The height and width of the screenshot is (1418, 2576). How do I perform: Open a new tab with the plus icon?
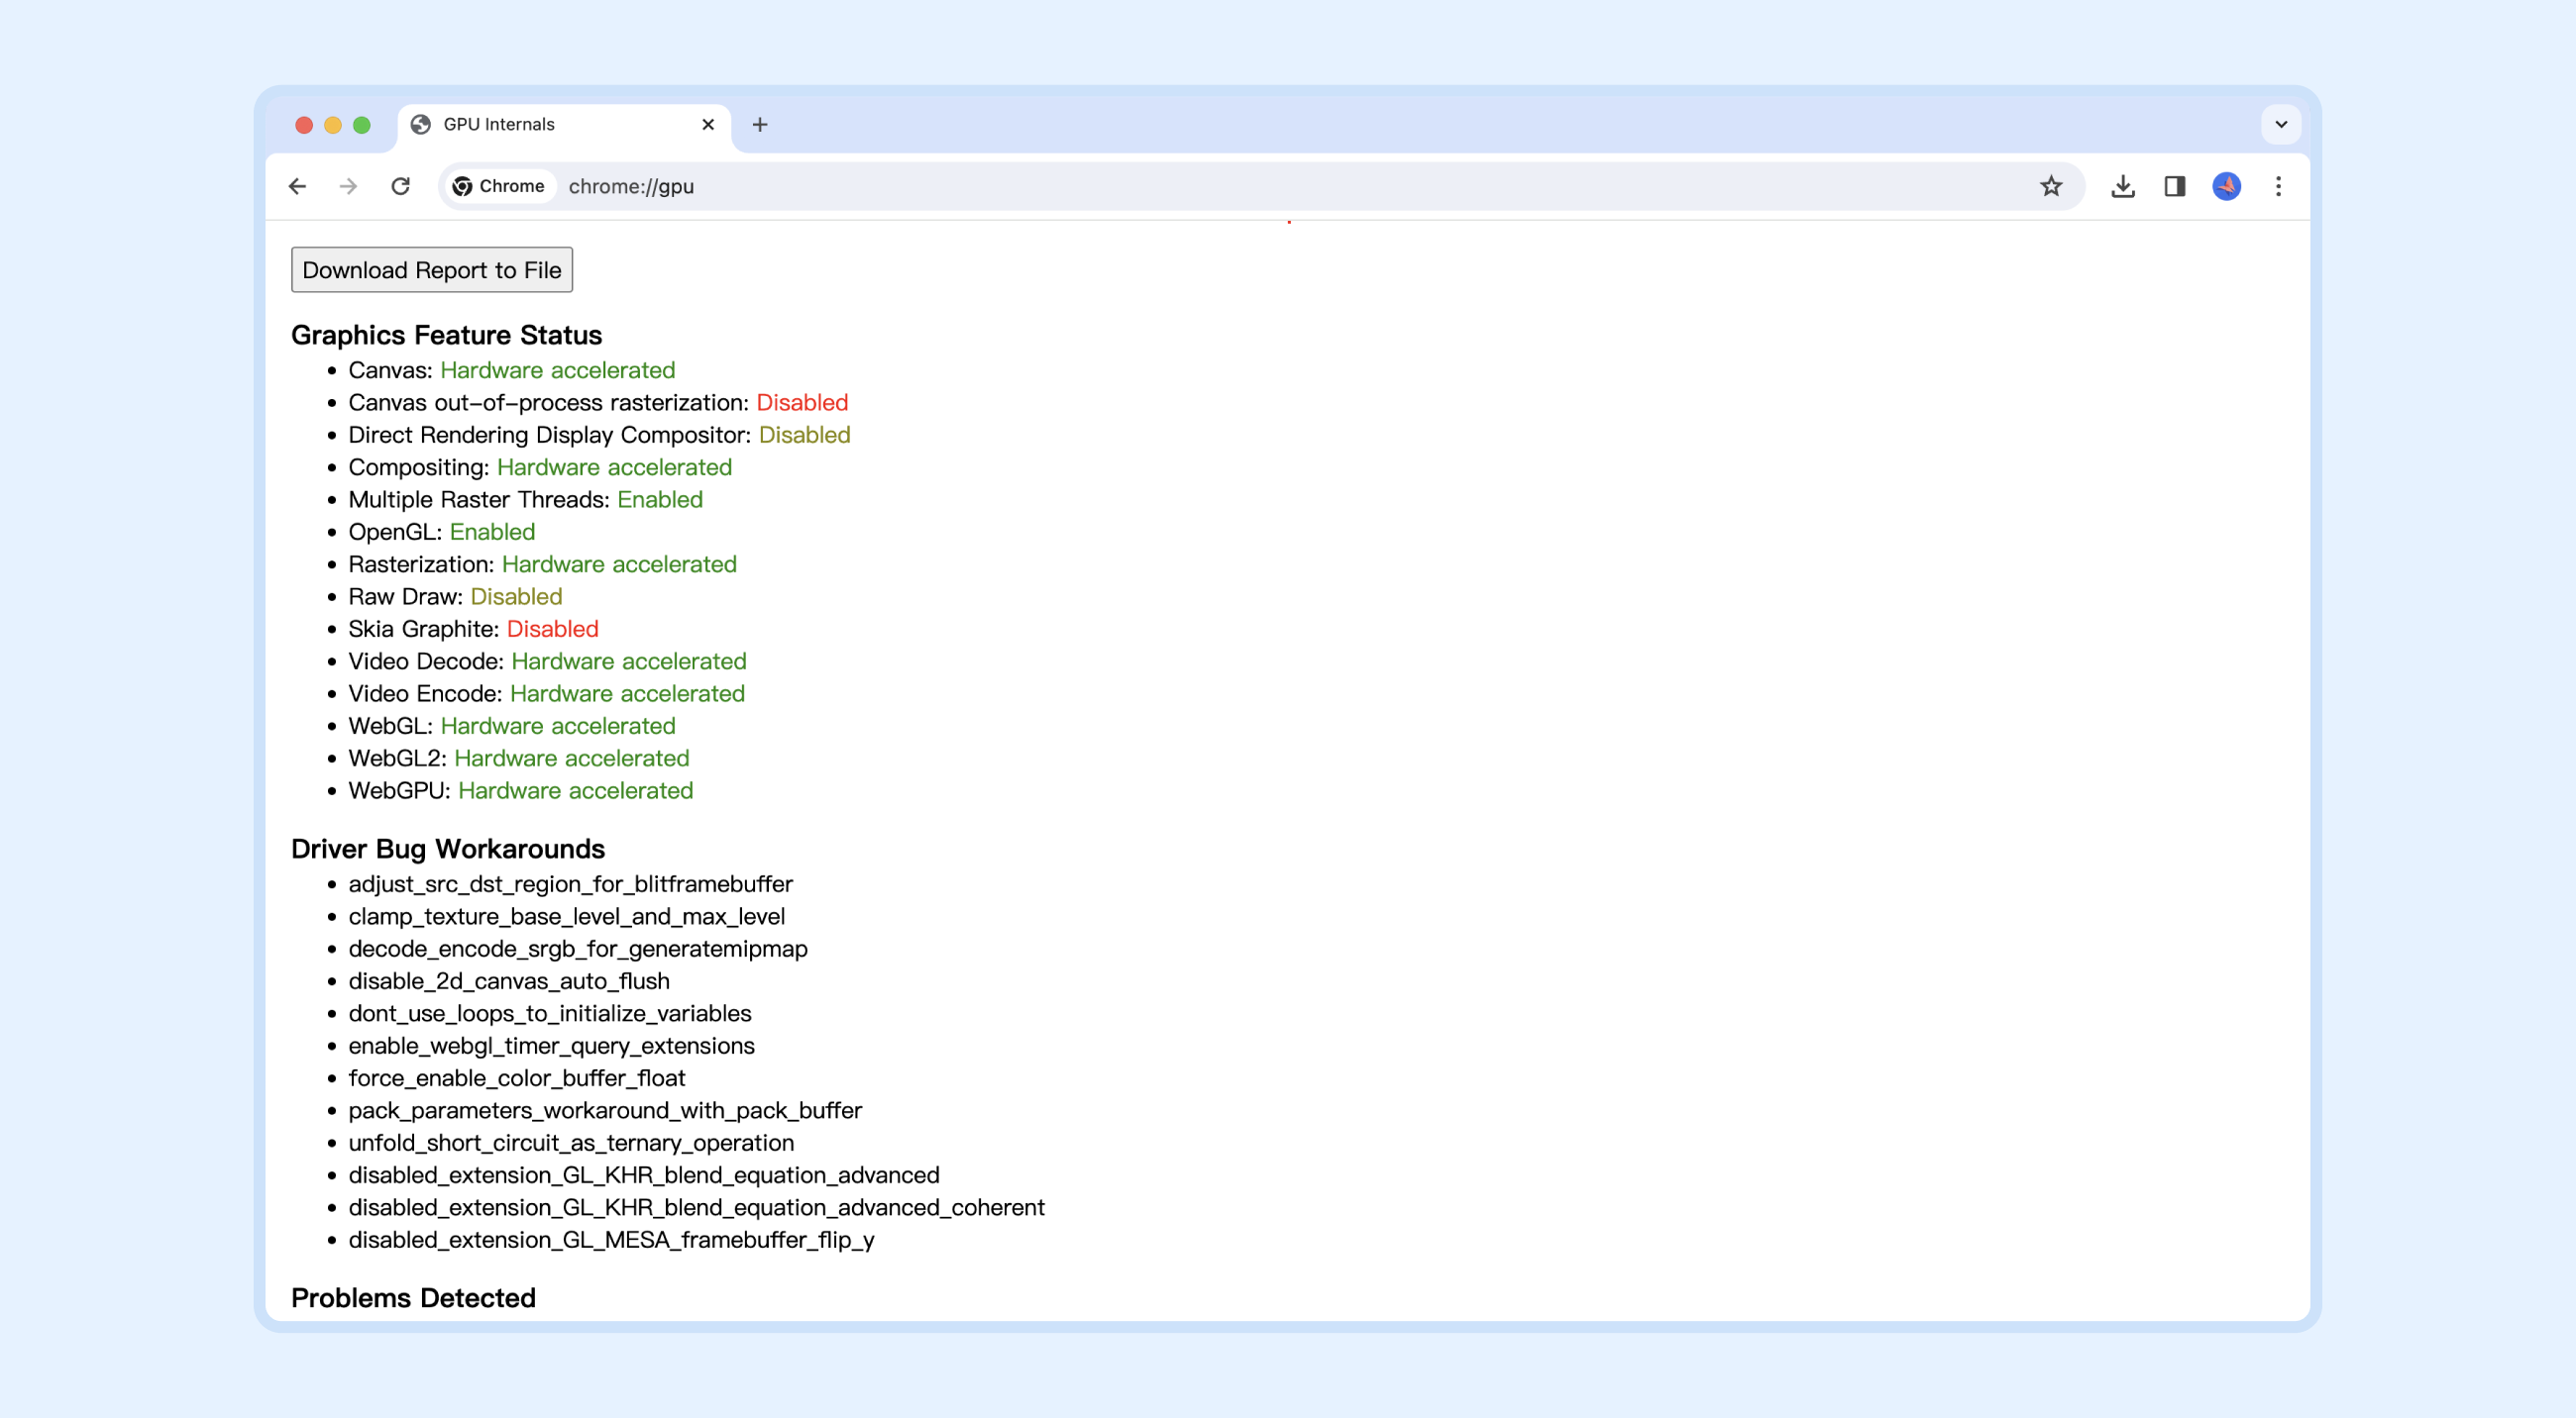tap(760, 125)
